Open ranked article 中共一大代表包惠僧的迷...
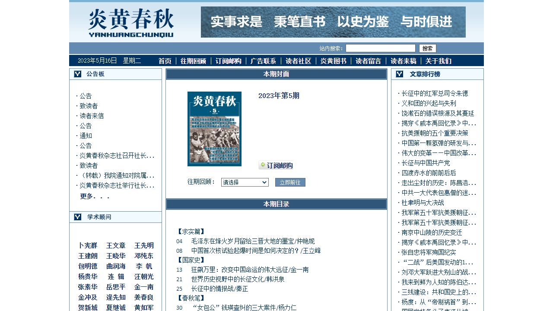Viewport: 553px width, 311px height. click(439, 193)
